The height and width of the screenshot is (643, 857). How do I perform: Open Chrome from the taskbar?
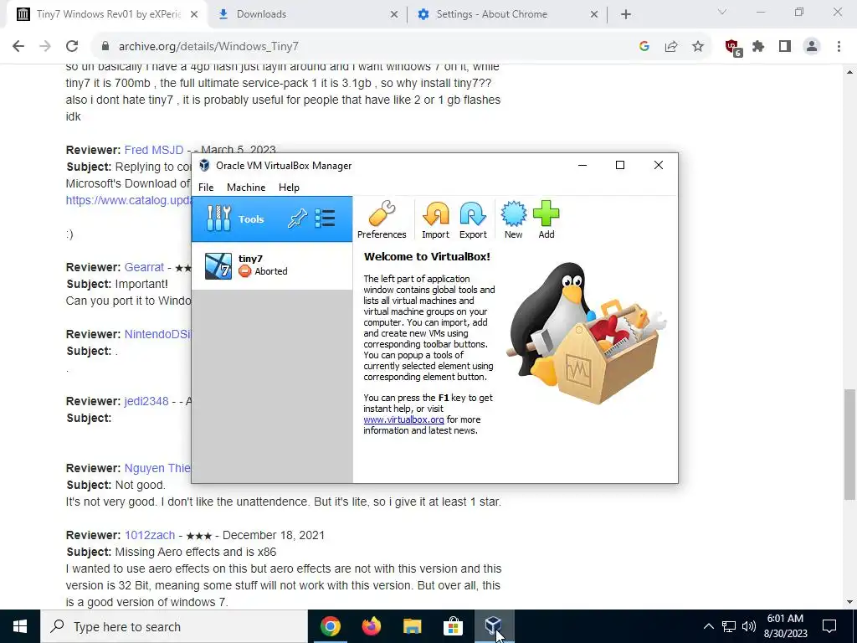[330, 626]
